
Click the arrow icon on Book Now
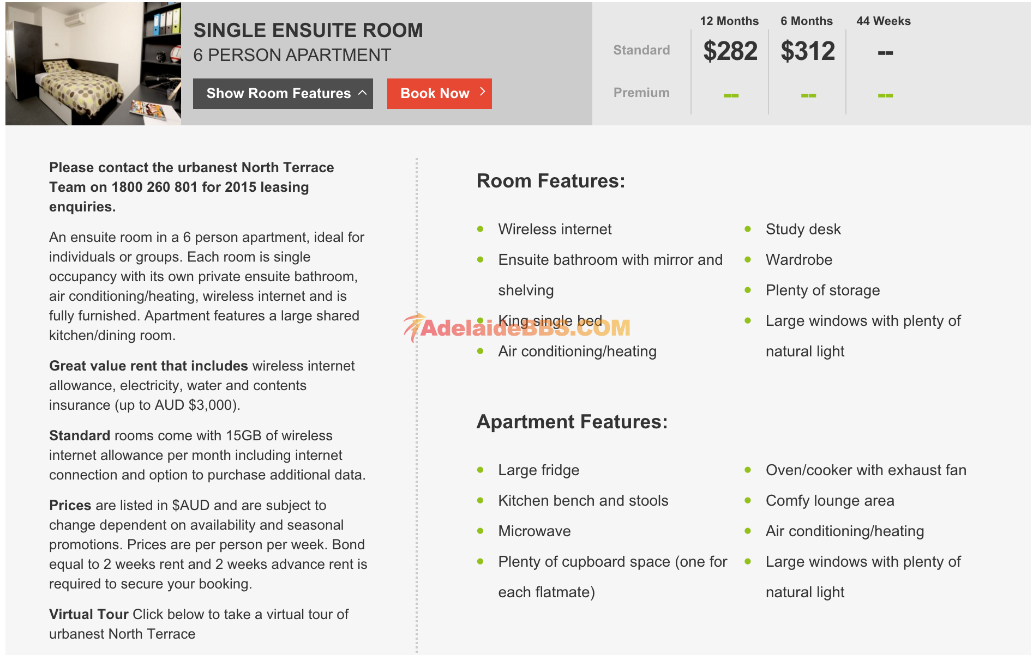click(482, 92)
